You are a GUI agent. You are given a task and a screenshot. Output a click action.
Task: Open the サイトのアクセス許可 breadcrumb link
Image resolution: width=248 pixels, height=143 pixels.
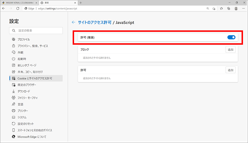[94, 23]
